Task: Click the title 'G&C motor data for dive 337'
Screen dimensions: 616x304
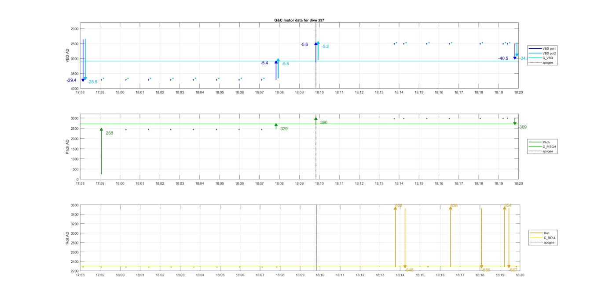Action: (x=299, y=20)
